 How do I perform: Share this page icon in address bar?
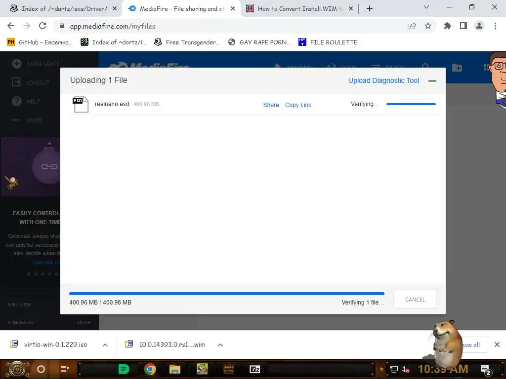pyautogui.click(x=412, y=26)
